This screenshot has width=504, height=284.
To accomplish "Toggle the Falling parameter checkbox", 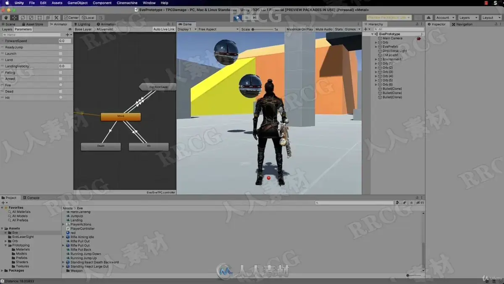I will pos(60,73).
